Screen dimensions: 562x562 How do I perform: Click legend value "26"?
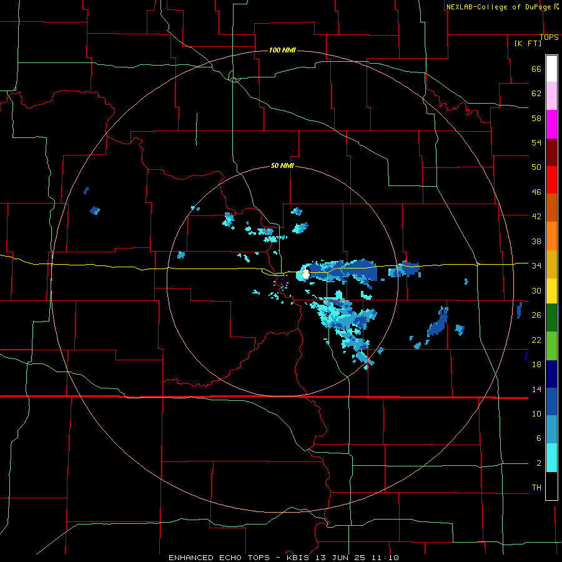[x=536, y=315]
